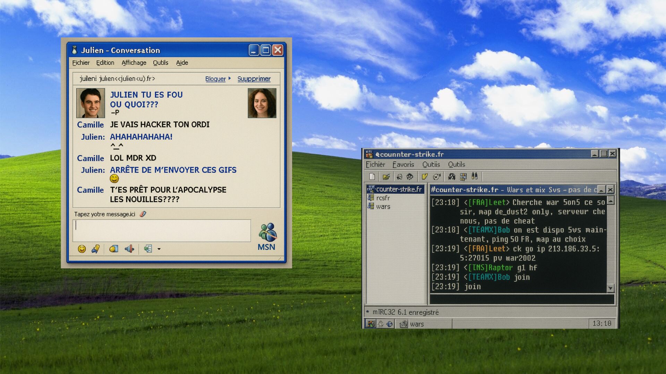Expand the arrow next to Bloquer

230,78
